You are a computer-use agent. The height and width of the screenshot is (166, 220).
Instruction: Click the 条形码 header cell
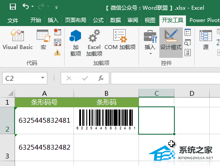pyautogui.click(x=106, y=102)
